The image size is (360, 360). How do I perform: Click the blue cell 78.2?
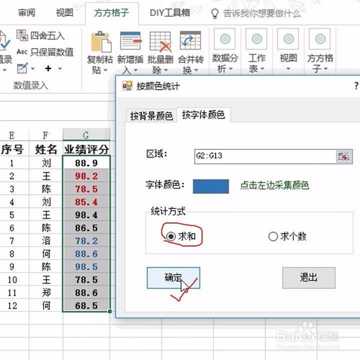pos(86,240)
